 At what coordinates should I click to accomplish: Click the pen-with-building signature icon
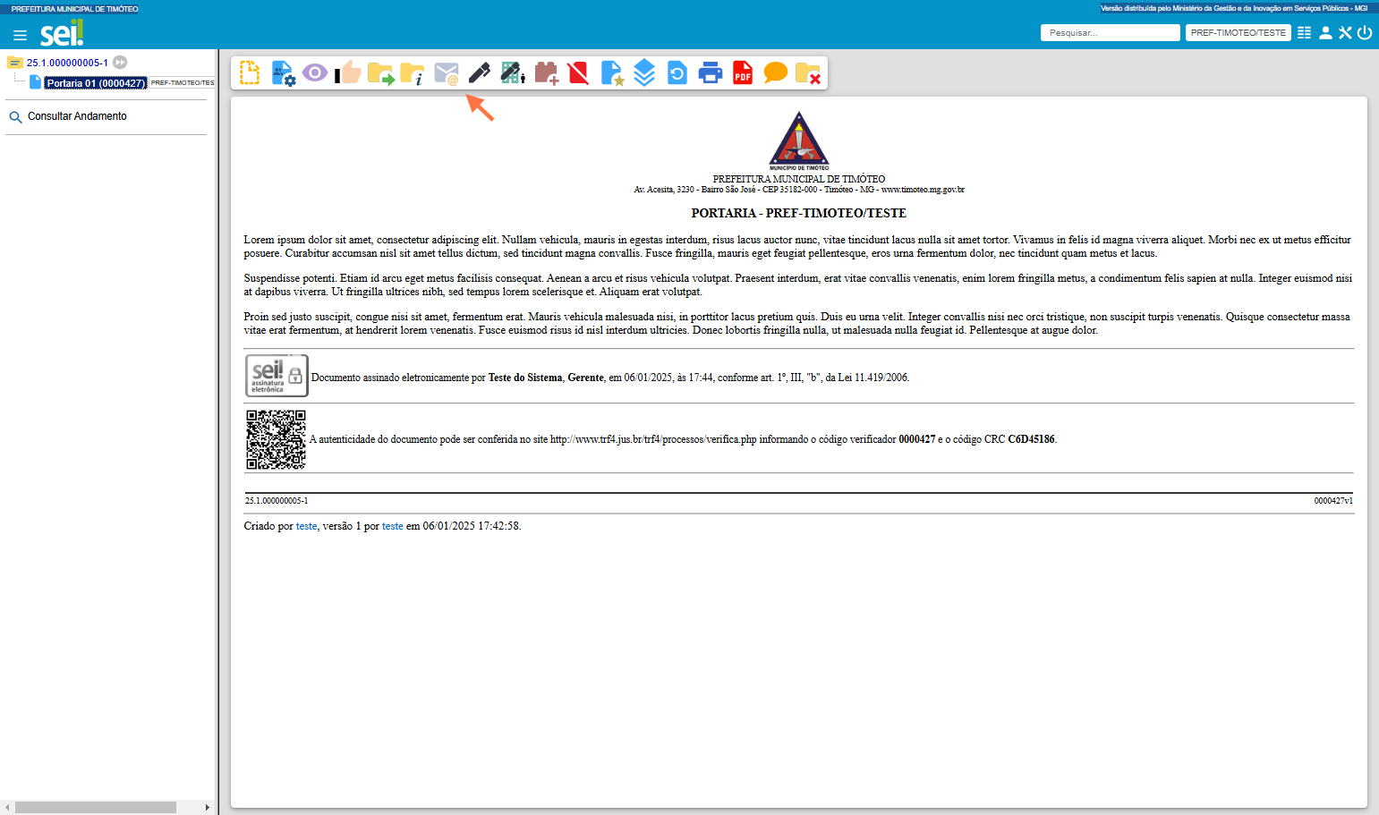coord(513,72)
